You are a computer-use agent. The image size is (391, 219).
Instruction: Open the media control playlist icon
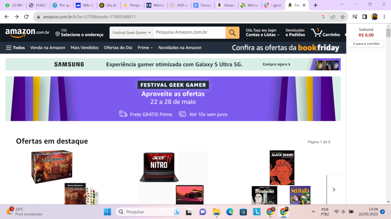[355, 17]
